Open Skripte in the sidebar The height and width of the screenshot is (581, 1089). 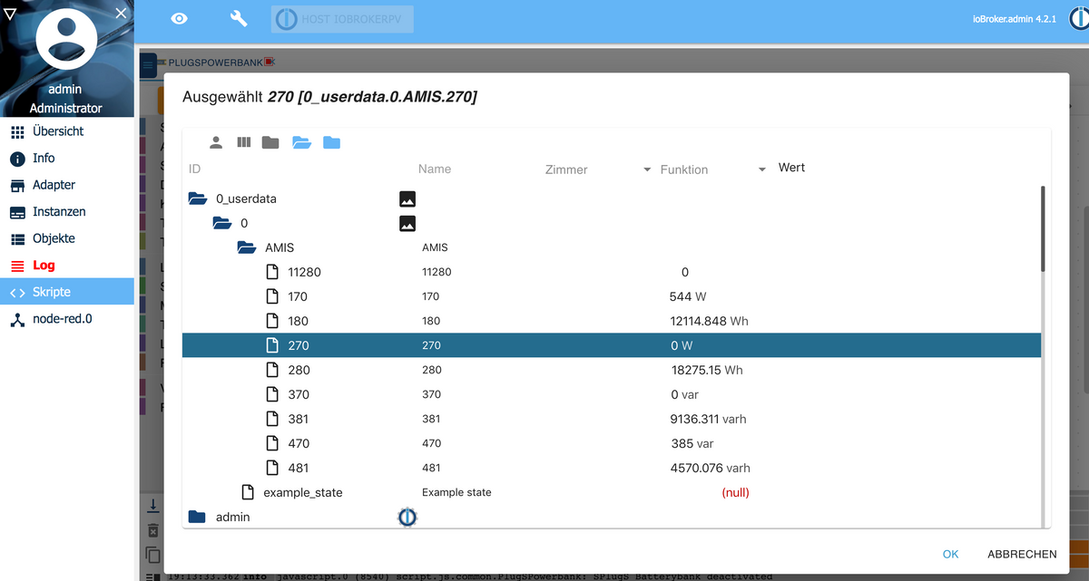click(x=67, y=292)
